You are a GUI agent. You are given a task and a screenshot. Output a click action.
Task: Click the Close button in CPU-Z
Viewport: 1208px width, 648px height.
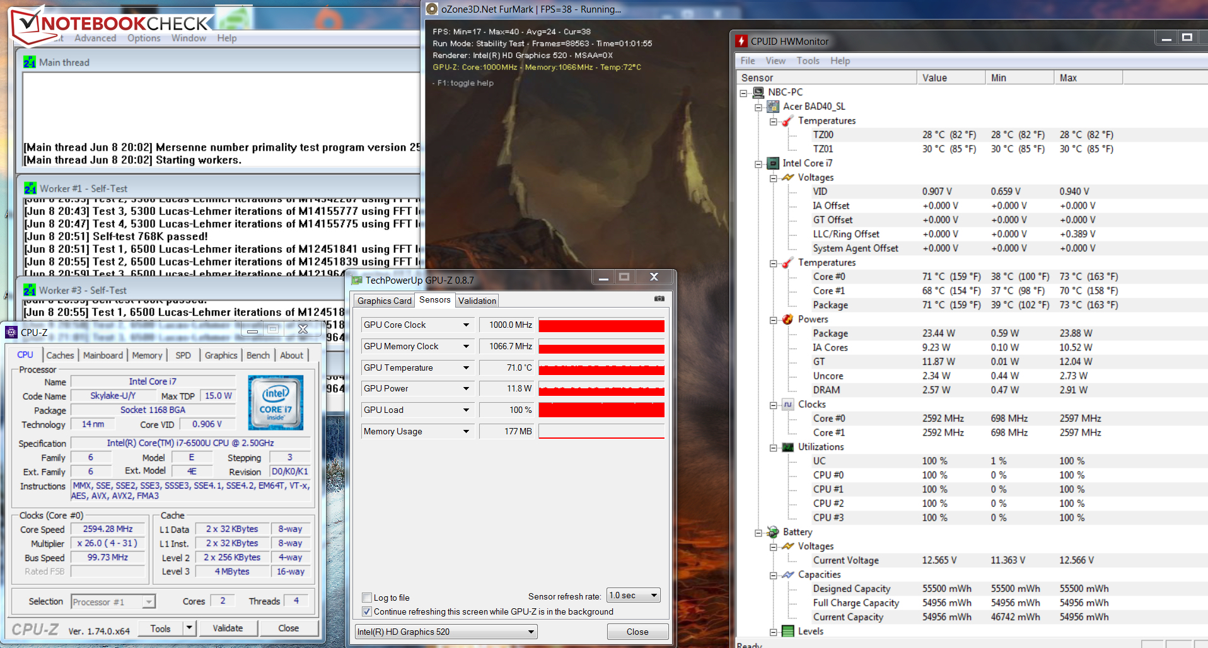click(289, 628)
